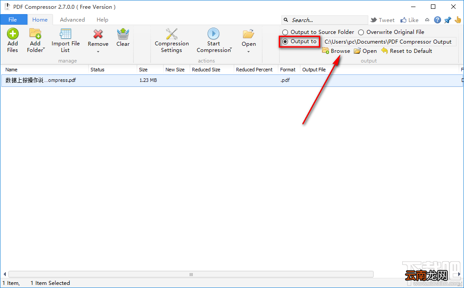Expand the Add Folder dropdown arrow
Screen dimensions: 464x288
pos(44,48)
